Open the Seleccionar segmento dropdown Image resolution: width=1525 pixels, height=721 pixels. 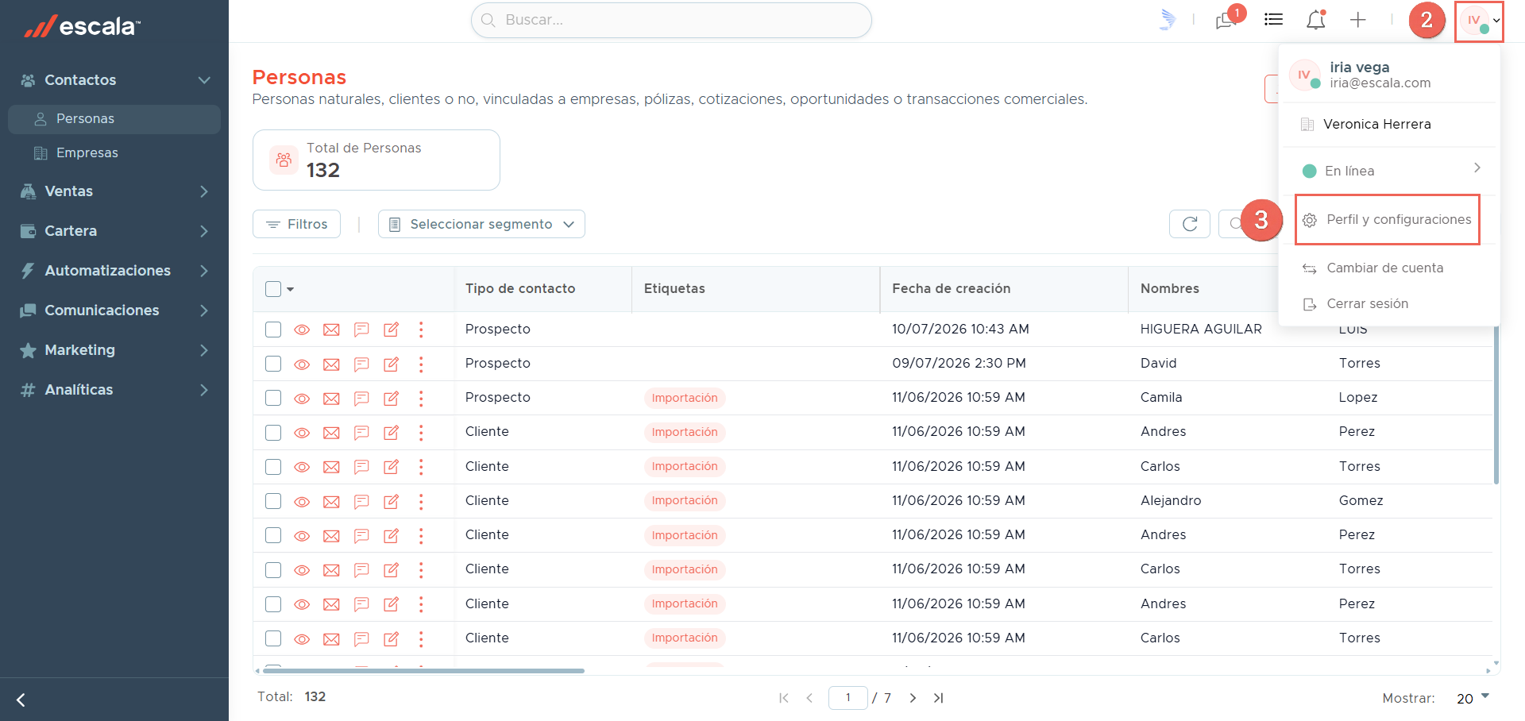pos(481,224)
